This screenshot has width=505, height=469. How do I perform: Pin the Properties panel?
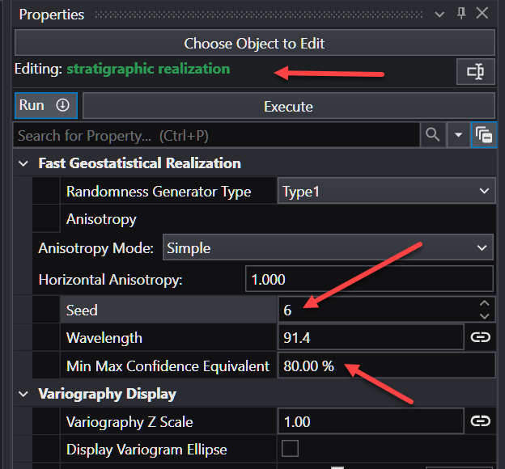coord(461,14)
